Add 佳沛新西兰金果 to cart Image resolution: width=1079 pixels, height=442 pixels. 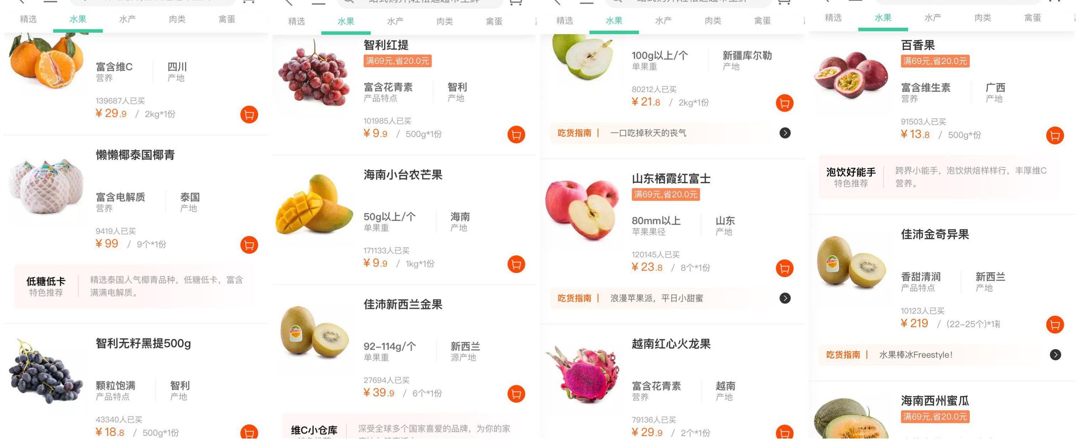pyautogui.click(x=516, y=394)
